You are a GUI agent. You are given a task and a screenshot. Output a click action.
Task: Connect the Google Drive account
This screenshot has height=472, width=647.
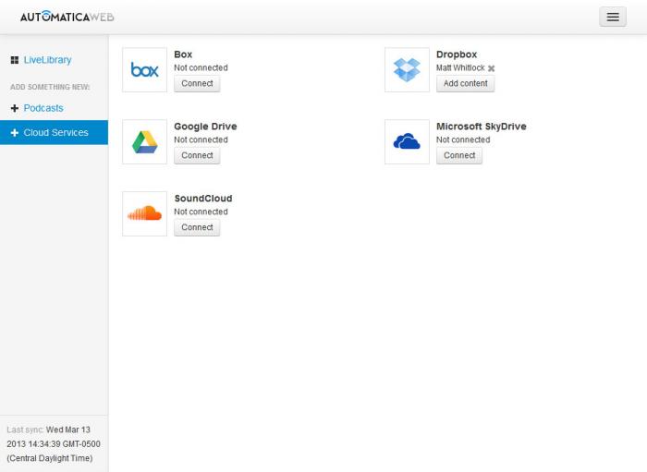click(197, 156)
